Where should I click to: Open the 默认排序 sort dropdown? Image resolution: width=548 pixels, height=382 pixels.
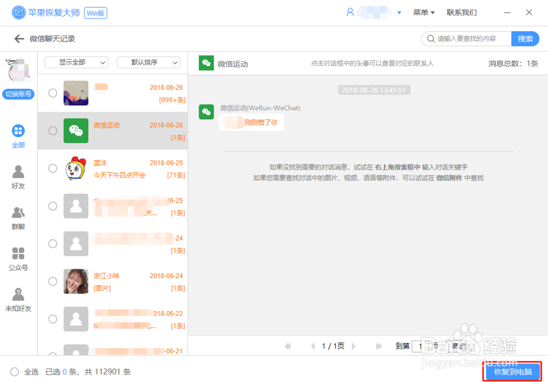[149, 62]
